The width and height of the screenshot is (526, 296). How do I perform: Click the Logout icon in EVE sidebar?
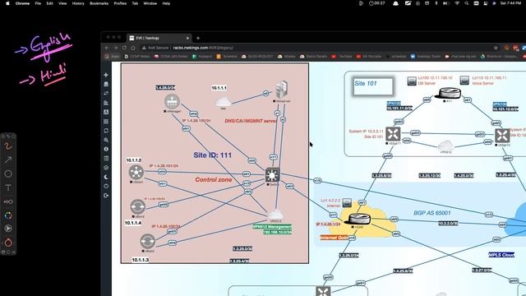[106, 196]
